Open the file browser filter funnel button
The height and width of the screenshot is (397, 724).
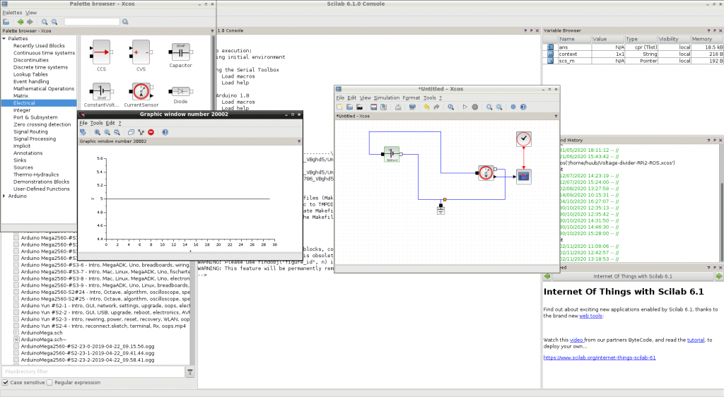point(189,372)
